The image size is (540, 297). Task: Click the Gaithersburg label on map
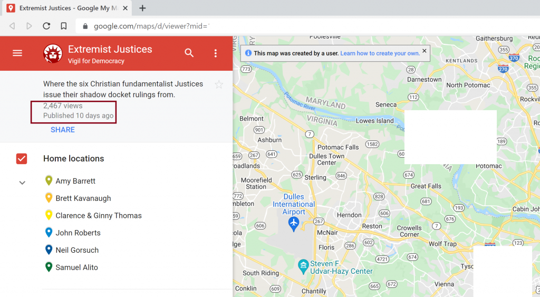click(x=494, y=39)
